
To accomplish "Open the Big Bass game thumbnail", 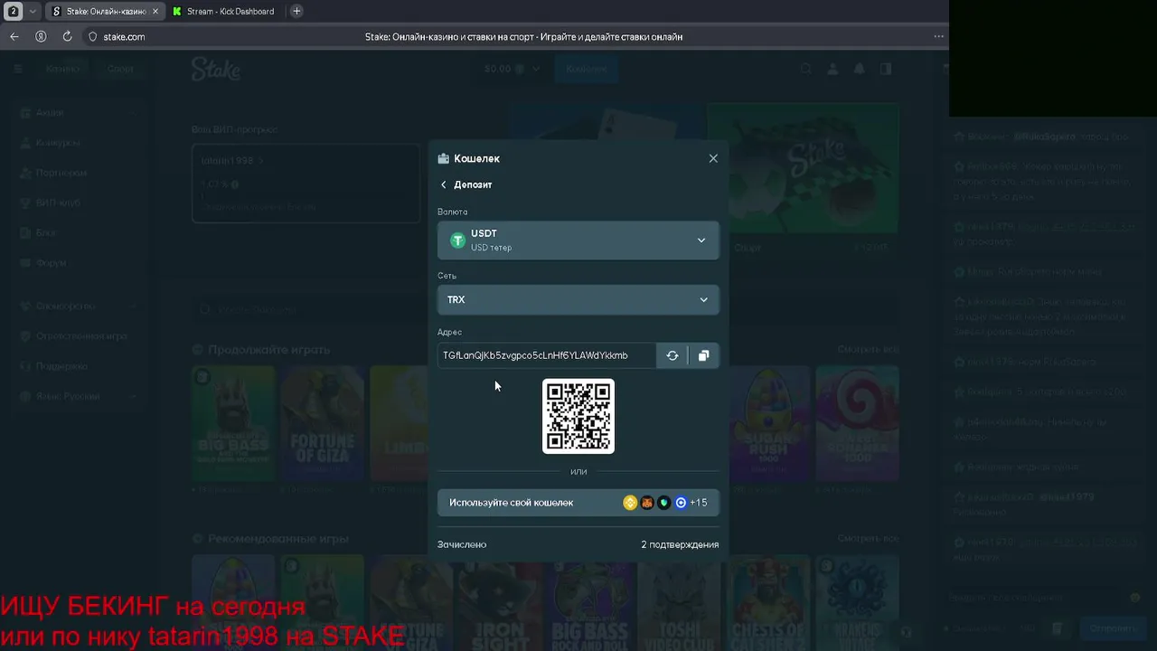I will tap(233, 423).
